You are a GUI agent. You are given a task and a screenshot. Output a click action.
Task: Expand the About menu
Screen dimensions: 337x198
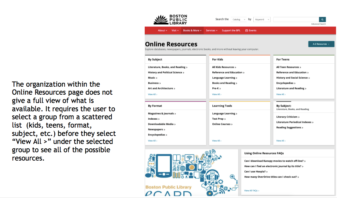coord(162,31)
